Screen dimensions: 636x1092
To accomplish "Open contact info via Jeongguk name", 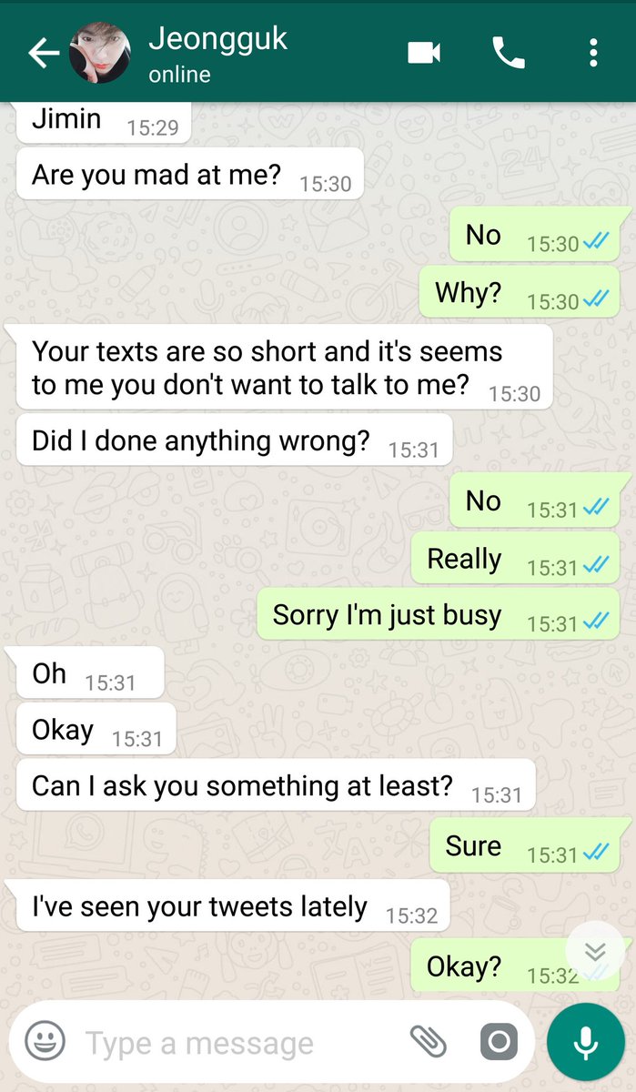I will pyautogui.click(x=217, y=39).
